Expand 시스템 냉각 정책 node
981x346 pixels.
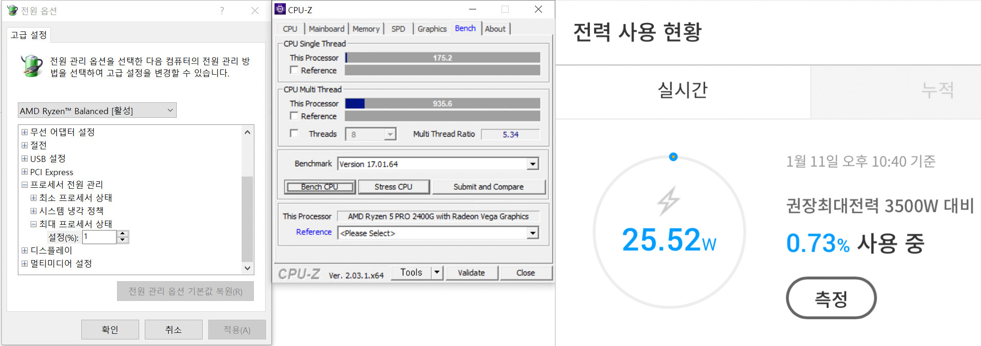click(33, 211)
